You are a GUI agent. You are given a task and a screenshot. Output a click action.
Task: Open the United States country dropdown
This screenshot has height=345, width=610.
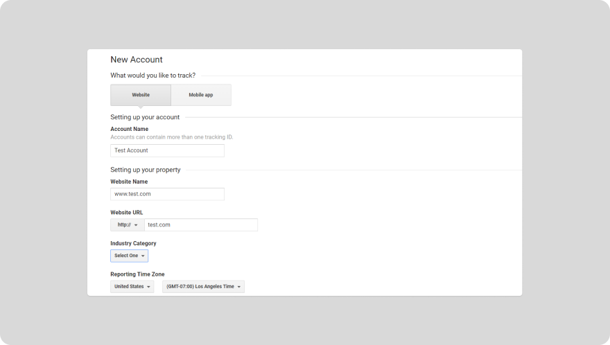(132, 286)
